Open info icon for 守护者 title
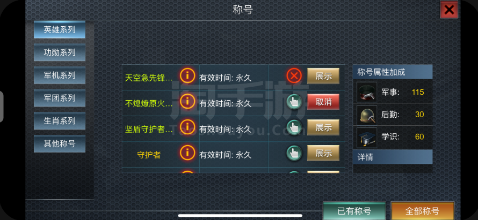Screen dimensions: 478x220 (x=187, y=153)
